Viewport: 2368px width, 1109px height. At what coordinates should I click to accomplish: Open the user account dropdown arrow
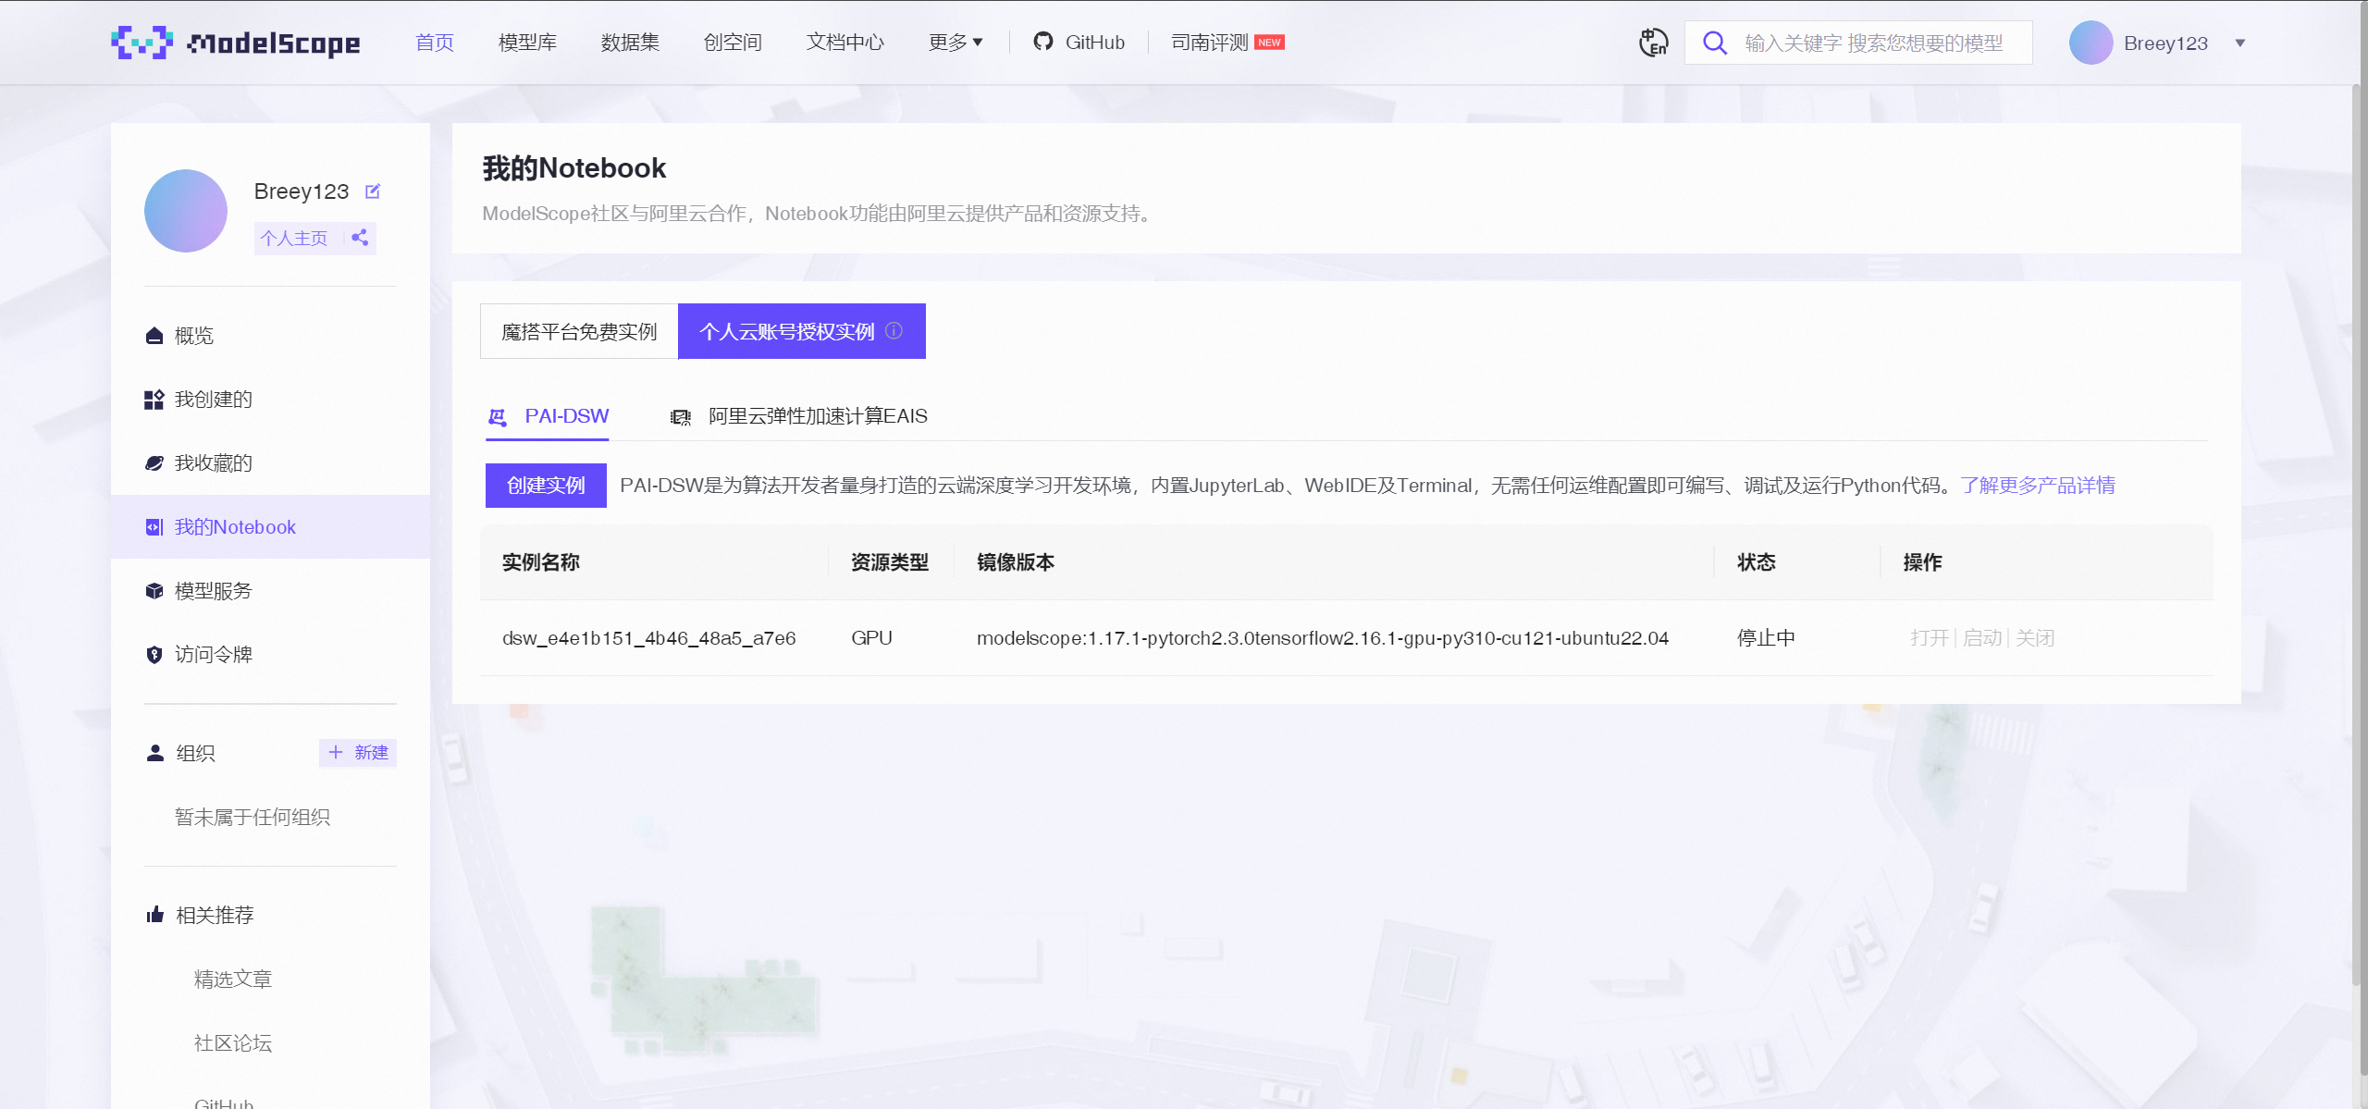coord(2240,43)
